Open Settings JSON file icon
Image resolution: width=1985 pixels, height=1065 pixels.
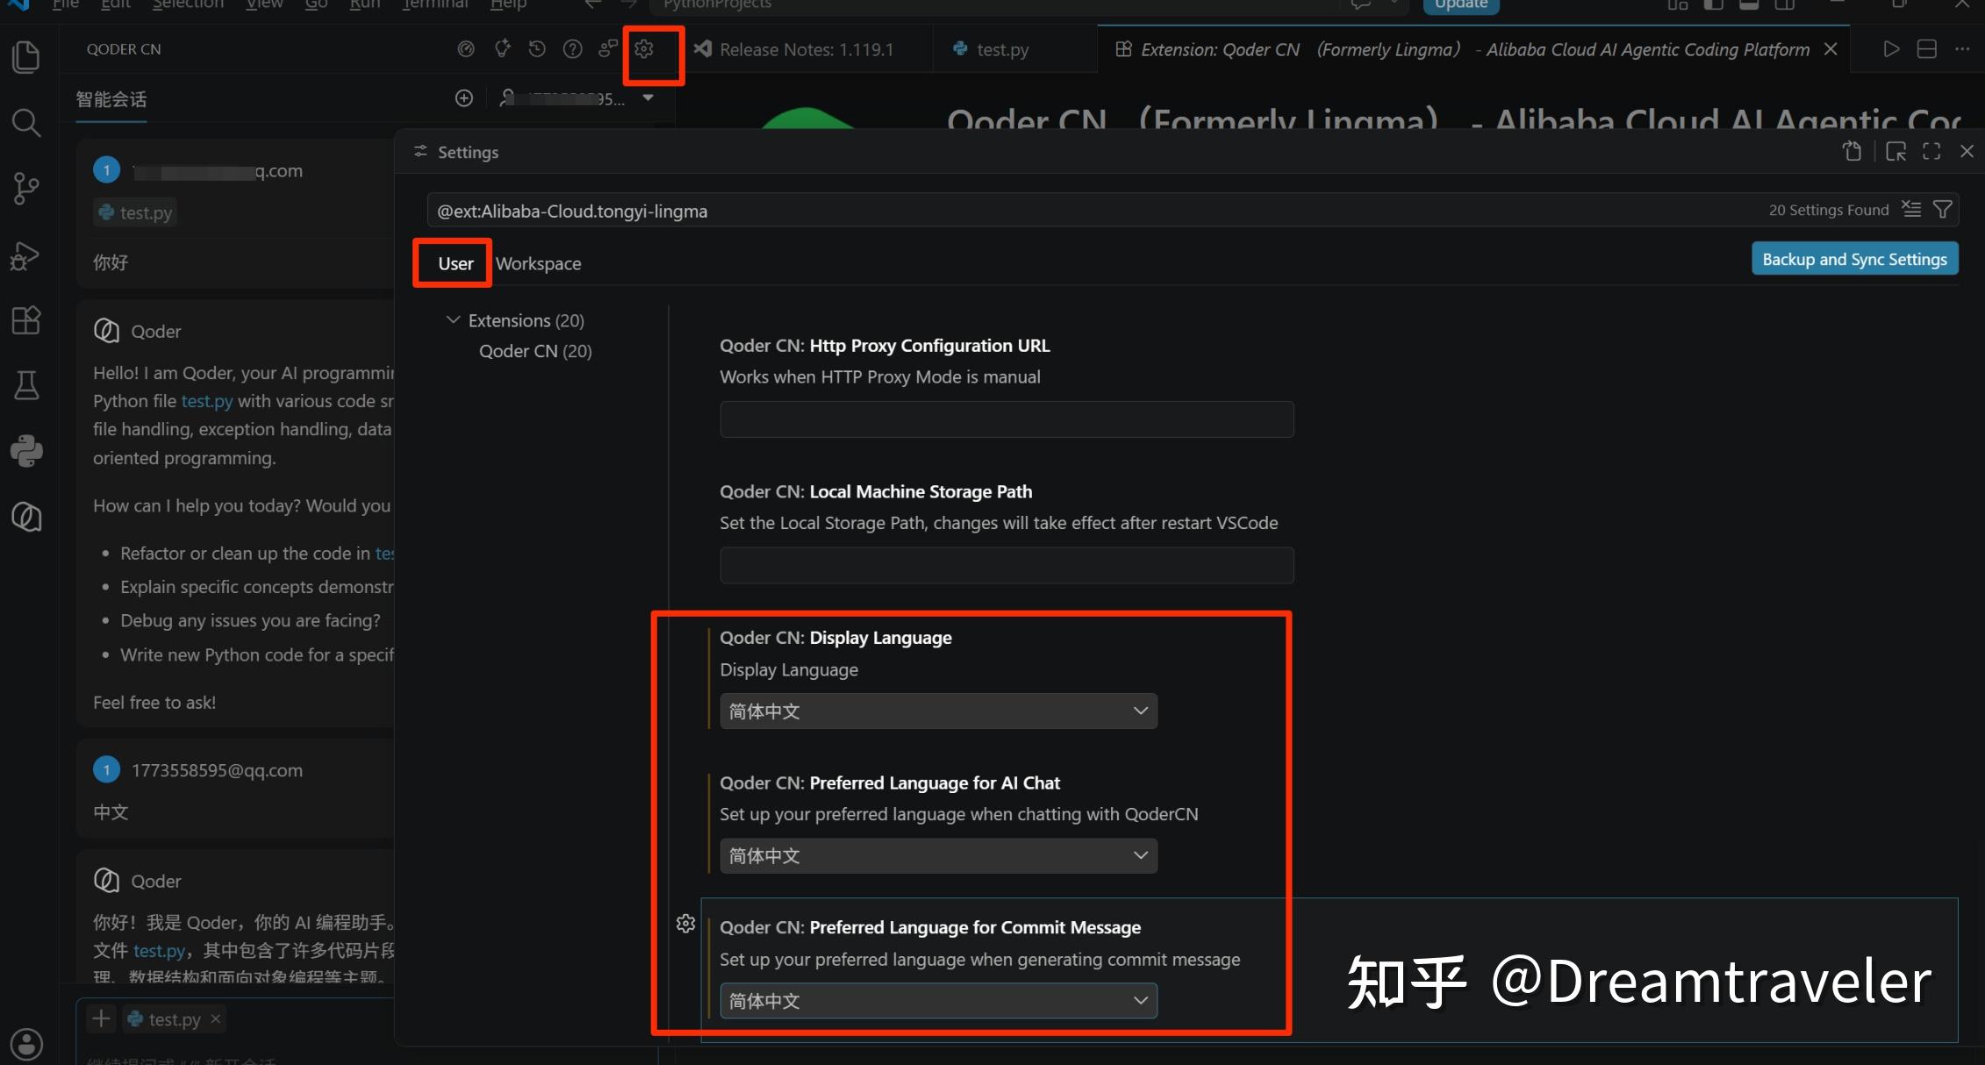1852,151
